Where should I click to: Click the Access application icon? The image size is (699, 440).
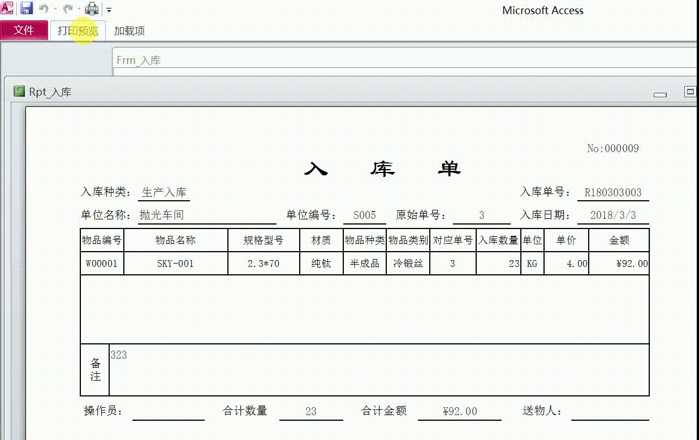tap(7, 8)
